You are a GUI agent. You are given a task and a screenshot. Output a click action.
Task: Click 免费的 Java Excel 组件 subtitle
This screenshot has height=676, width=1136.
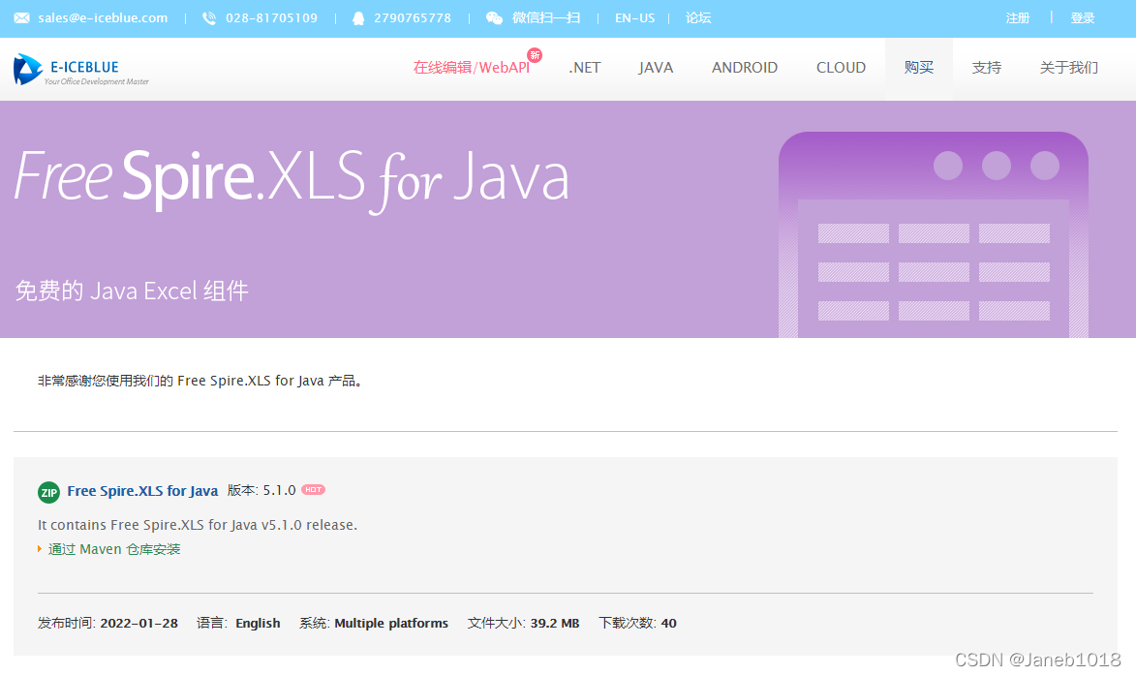(x=132, y=291)
